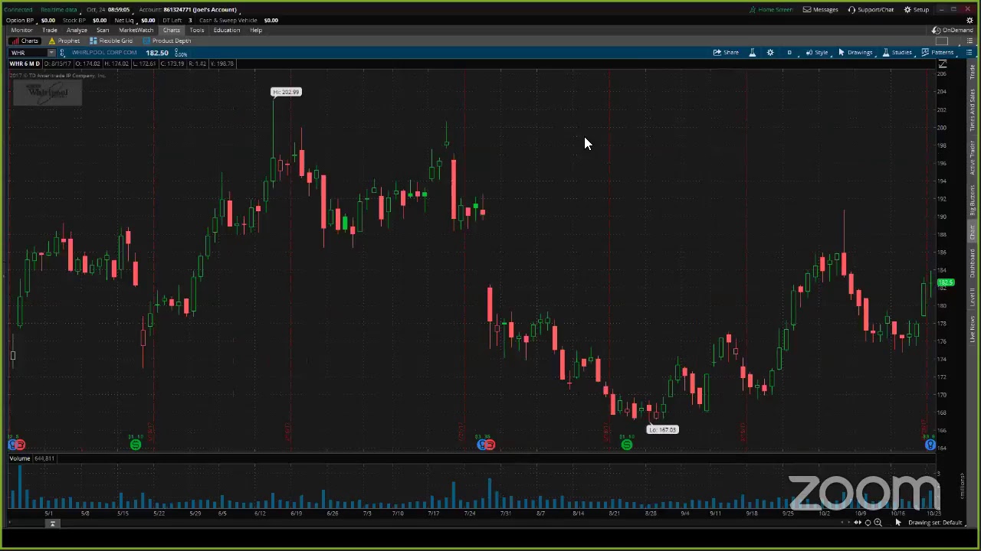Click the DT Left value 3
Screen dimensions: 981x551
(190, 20)
